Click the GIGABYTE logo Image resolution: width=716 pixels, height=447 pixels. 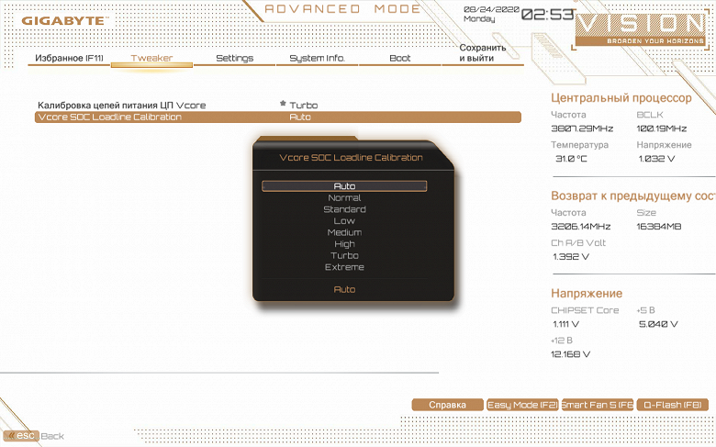tap(65, 21)
